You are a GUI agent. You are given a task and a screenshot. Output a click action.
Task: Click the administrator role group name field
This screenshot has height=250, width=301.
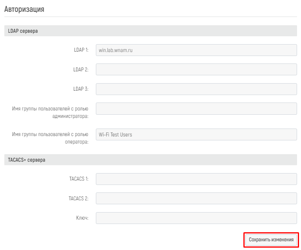(x=196, y=108)
